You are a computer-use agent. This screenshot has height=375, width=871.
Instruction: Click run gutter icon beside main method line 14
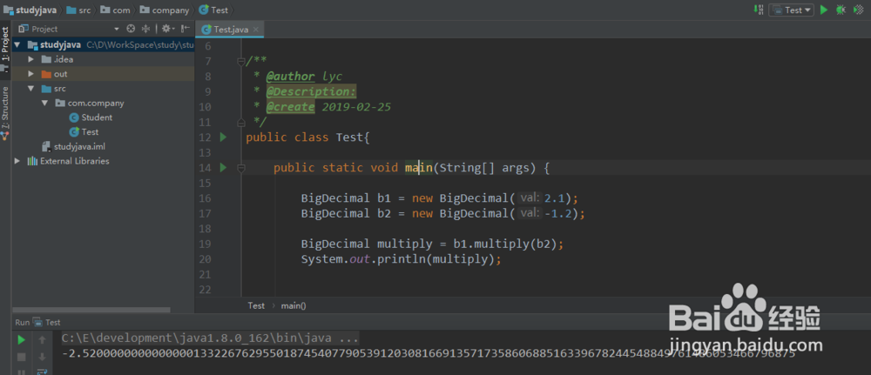point(223,168)
